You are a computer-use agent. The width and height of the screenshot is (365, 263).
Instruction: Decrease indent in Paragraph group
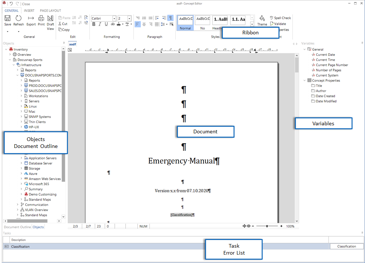pos(157,18)
